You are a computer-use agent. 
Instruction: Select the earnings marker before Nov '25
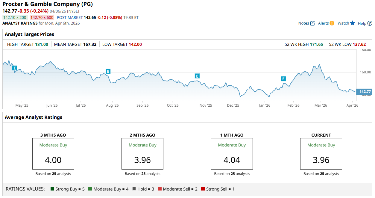197,76
